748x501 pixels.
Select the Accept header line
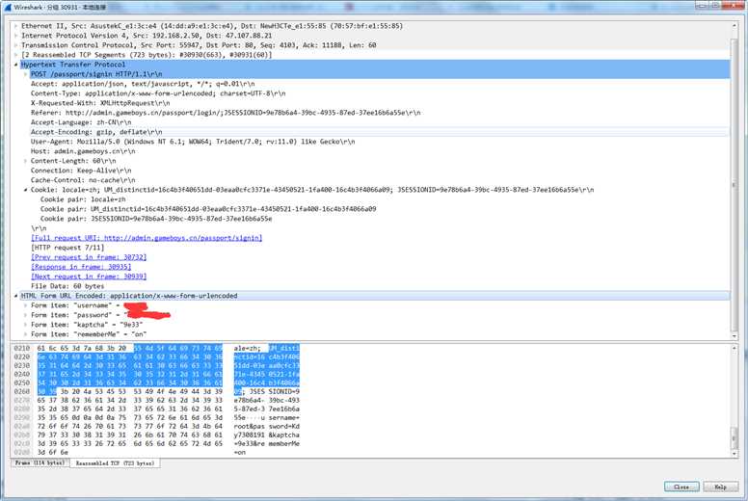[143, 84]
